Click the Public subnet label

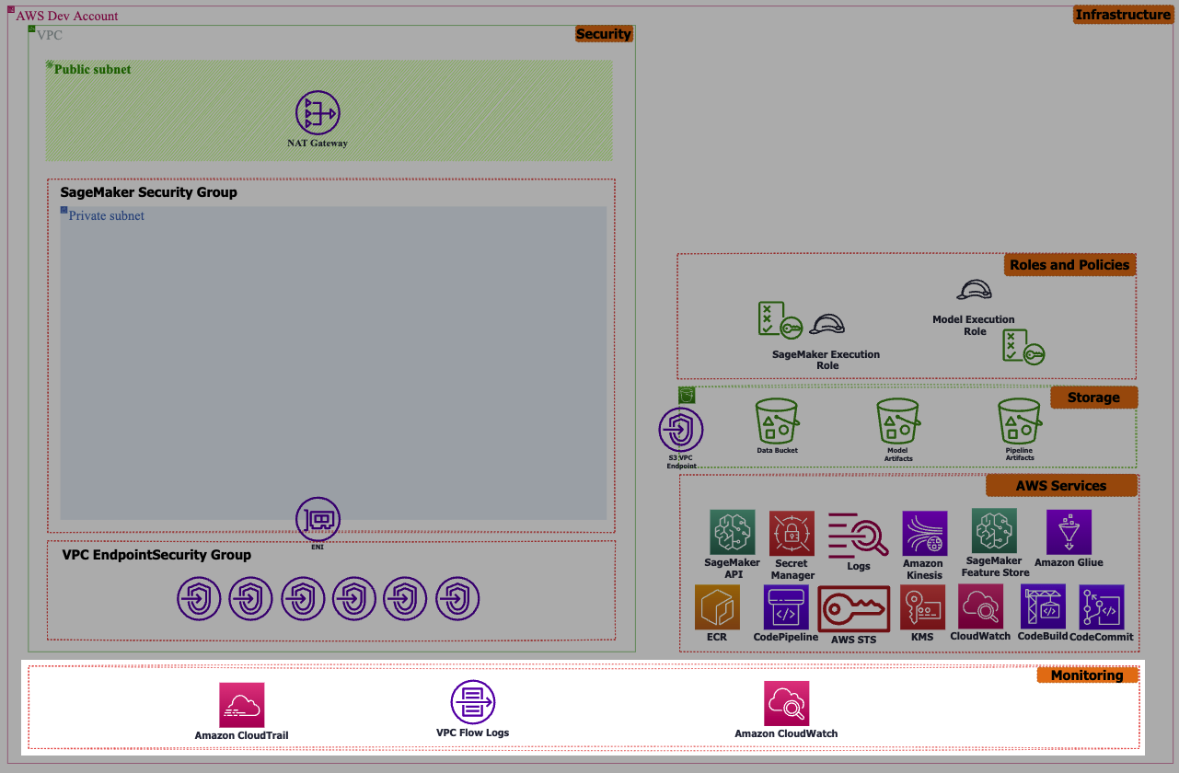[92, 69]
